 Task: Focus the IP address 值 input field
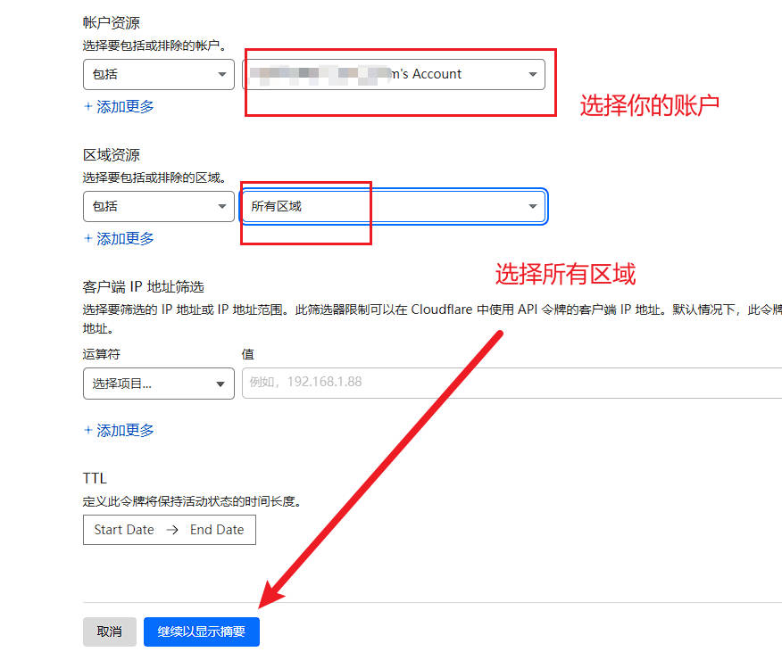[509, 383]
